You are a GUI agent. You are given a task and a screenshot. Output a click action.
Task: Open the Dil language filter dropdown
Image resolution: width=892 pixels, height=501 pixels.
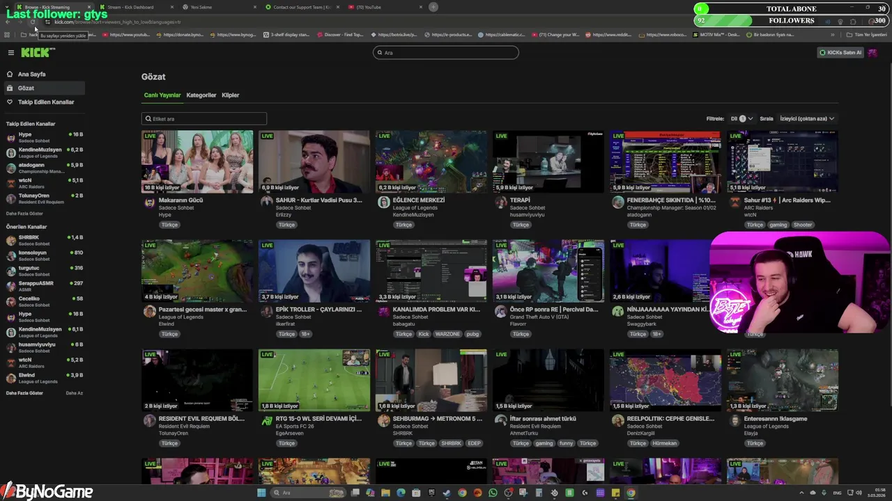click(741, 118)
